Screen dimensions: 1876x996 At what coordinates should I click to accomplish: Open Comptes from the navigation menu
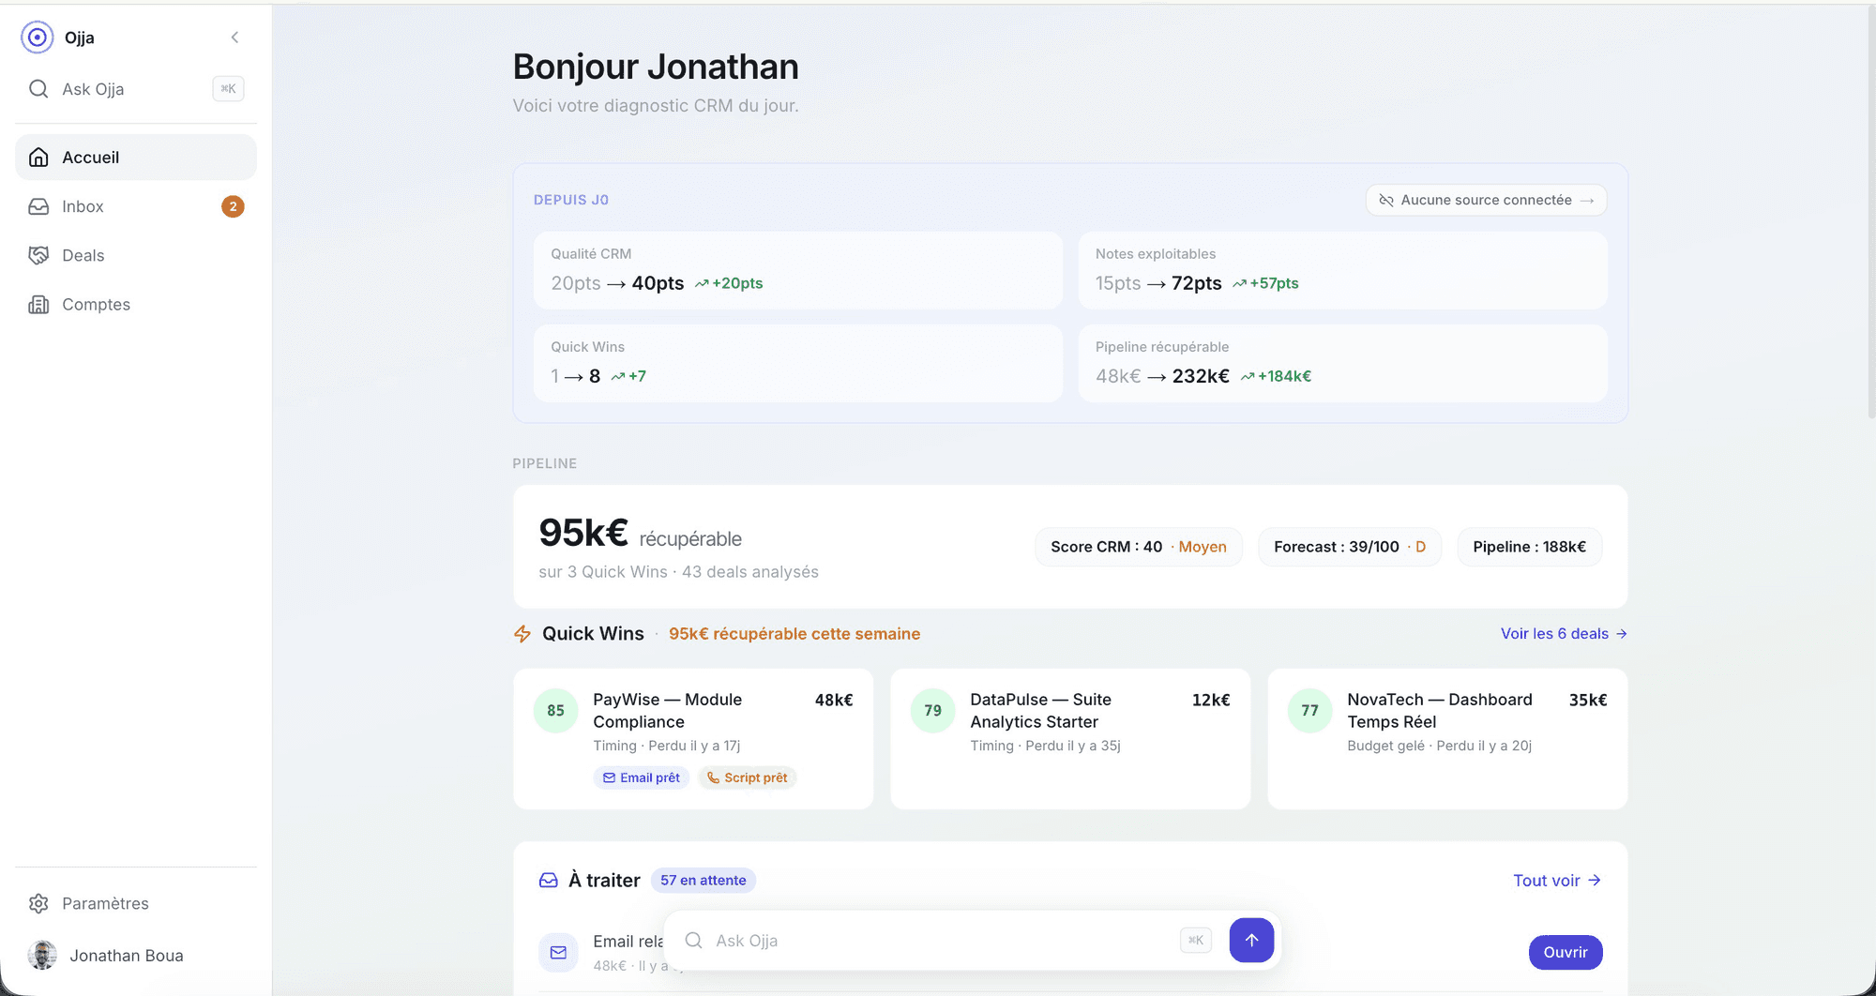(95, 304)
